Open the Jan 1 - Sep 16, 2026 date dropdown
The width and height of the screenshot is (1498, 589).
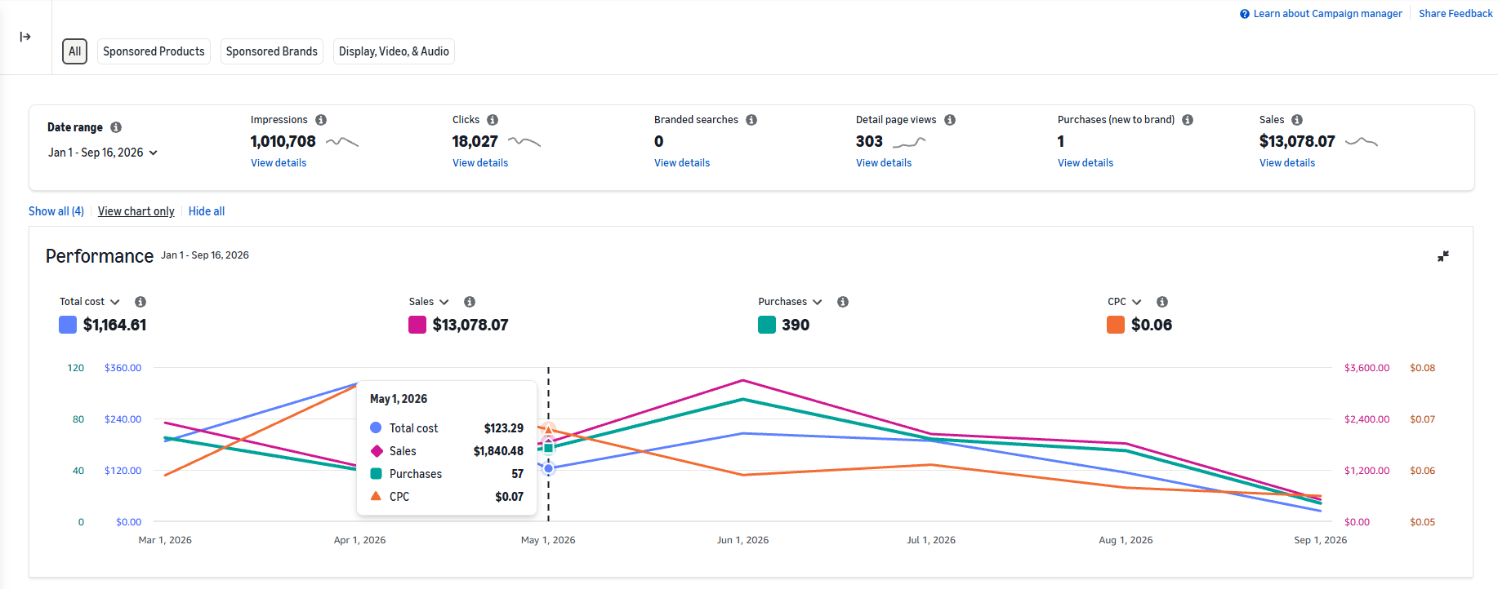[x=103, y=153]
